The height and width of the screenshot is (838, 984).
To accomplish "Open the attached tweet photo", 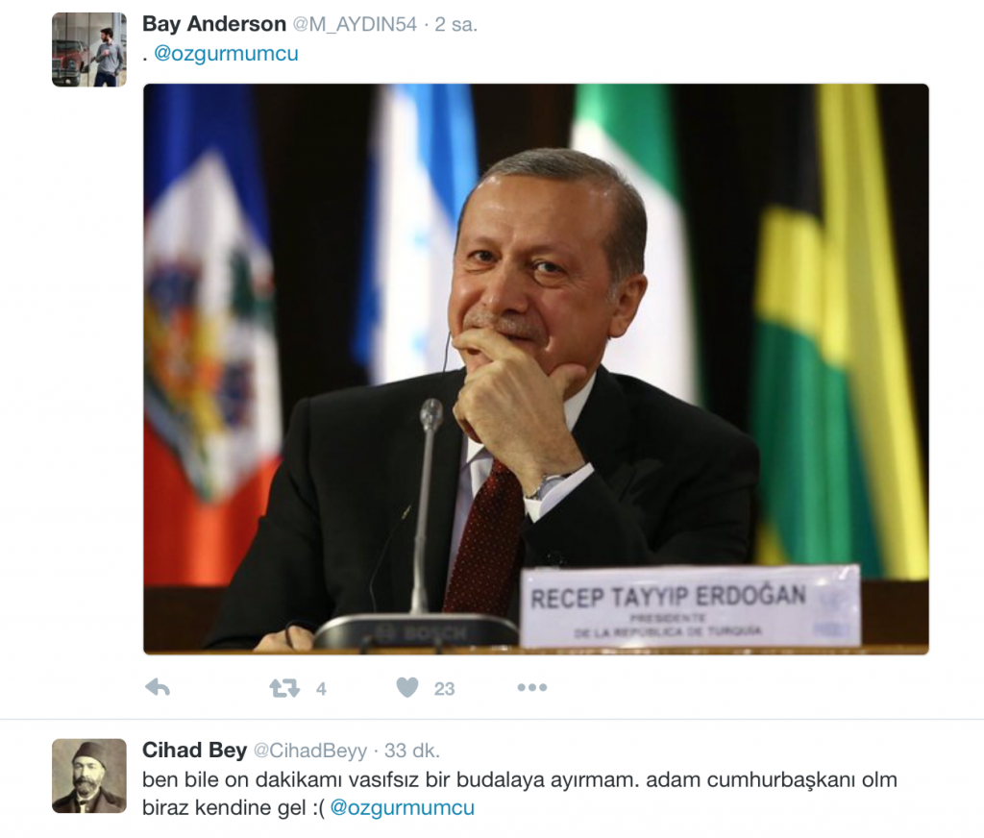I will coord(536,369).
